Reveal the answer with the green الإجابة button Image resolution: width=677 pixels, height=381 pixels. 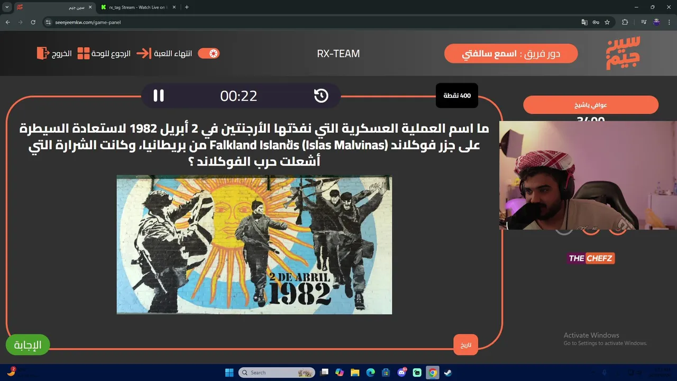(x=28, y=345)
